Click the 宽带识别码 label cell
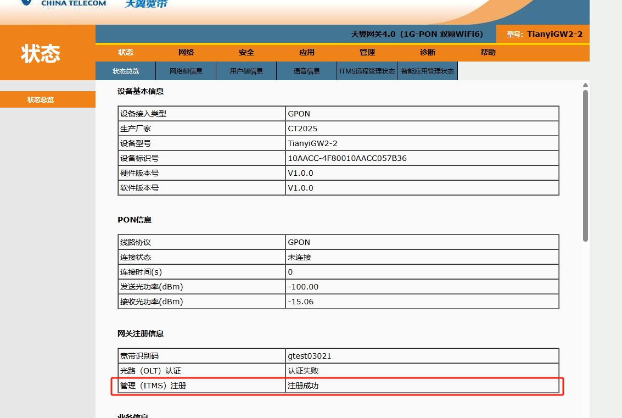Image resolution: width=622 pixels, height=418 pixels. [201, 356]
